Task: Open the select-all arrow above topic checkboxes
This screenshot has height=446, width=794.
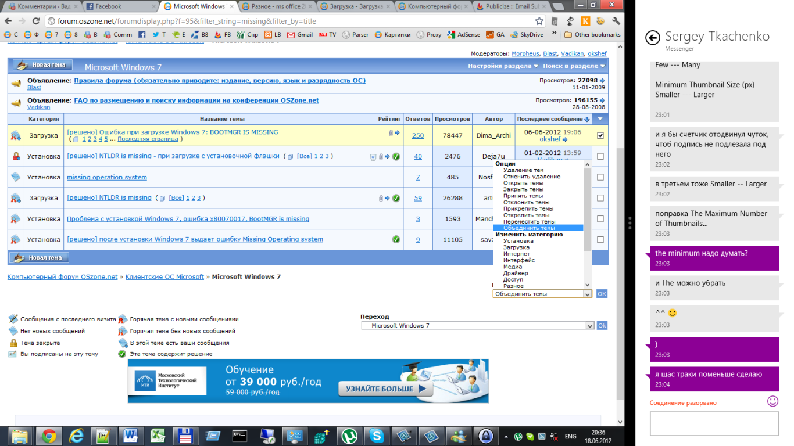Action: coord(600,119)
